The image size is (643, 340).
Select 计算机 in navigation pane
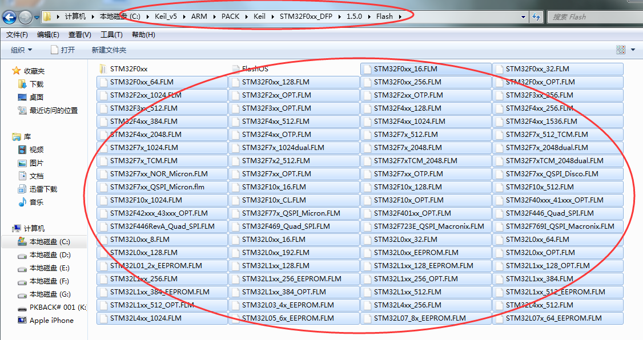click(x=29, y=228)
